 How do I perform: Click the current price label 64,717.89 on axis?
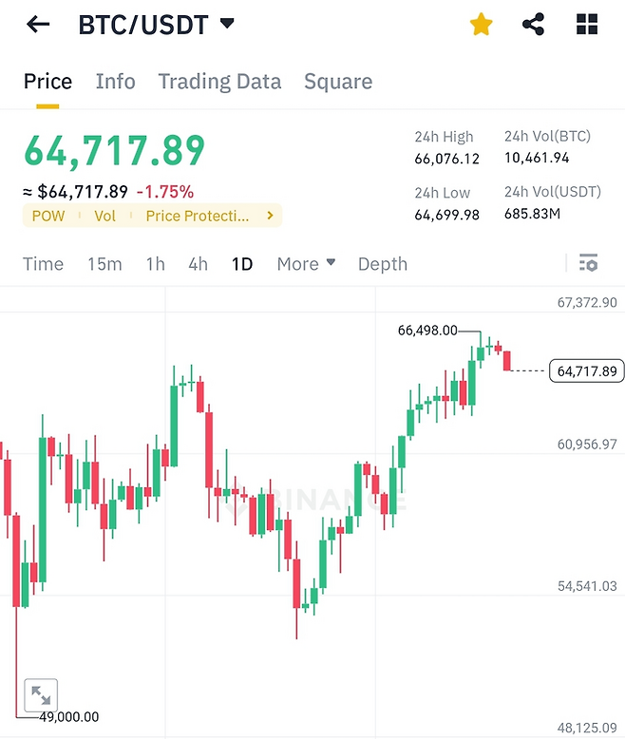click(x=587, y=371)
